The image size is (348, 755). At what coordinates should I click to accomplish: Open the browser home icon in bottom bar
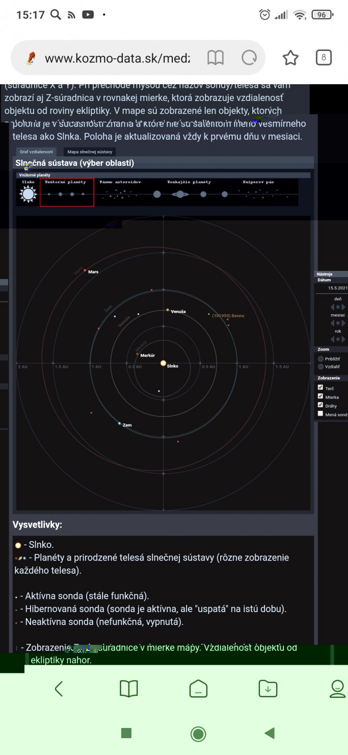click(198, 689)
